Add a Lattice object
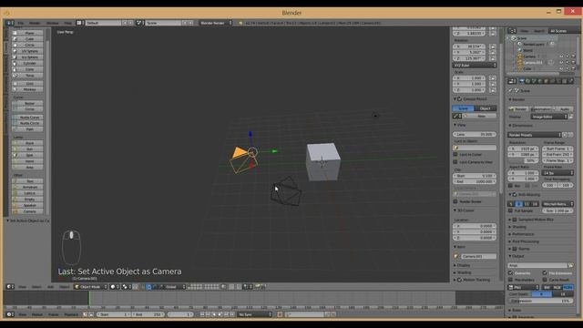583x328 pixels. tap(27, 193)
